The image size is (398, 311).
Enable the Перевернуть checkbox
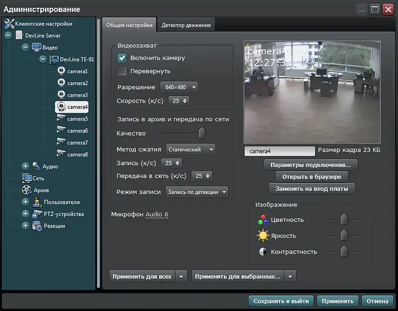click(122, 71)
